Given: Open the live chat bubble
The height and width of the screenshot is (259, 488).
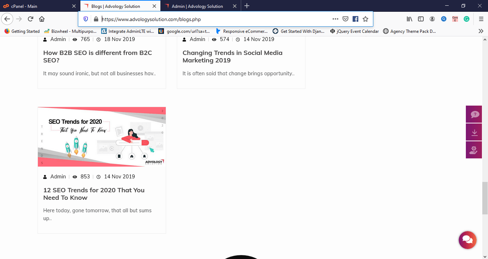Looking at the screenshot, I should click(468, 240).
